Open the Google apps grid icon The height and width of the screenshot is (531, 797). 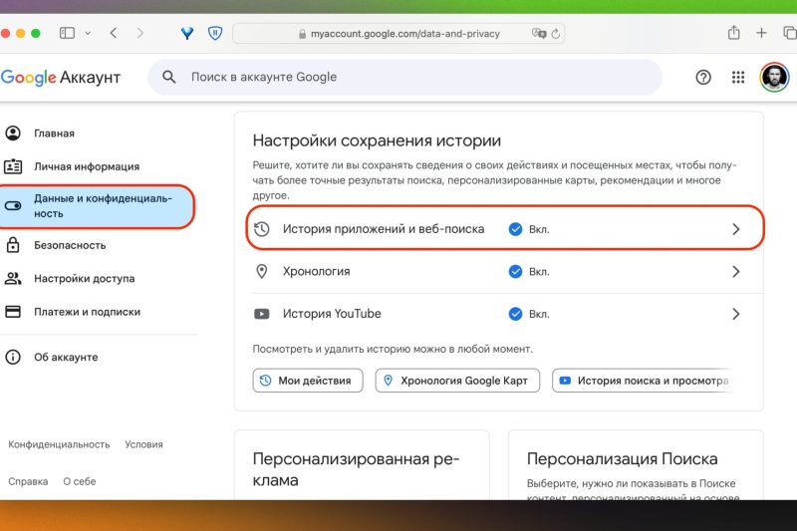click(x=738, y=78)
